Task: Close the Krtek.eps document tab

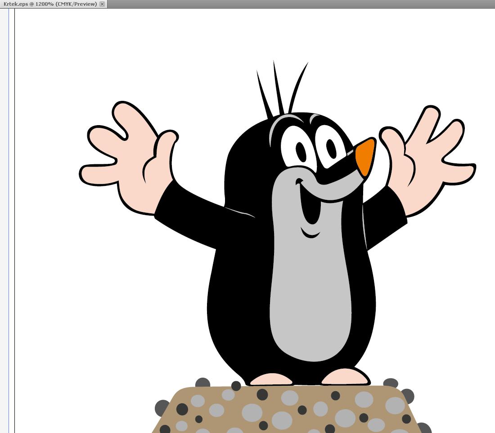Action: pos(102,4)
